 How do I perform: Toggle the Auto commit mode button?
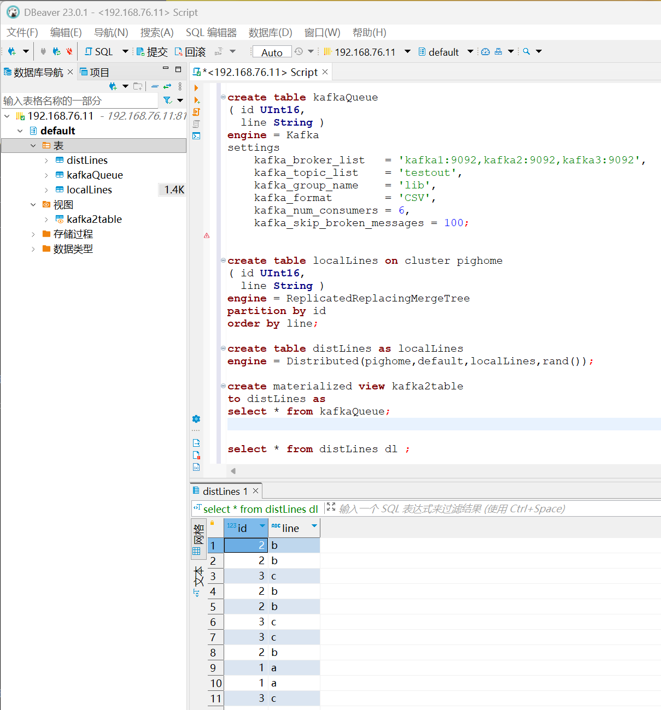point(272,52)
